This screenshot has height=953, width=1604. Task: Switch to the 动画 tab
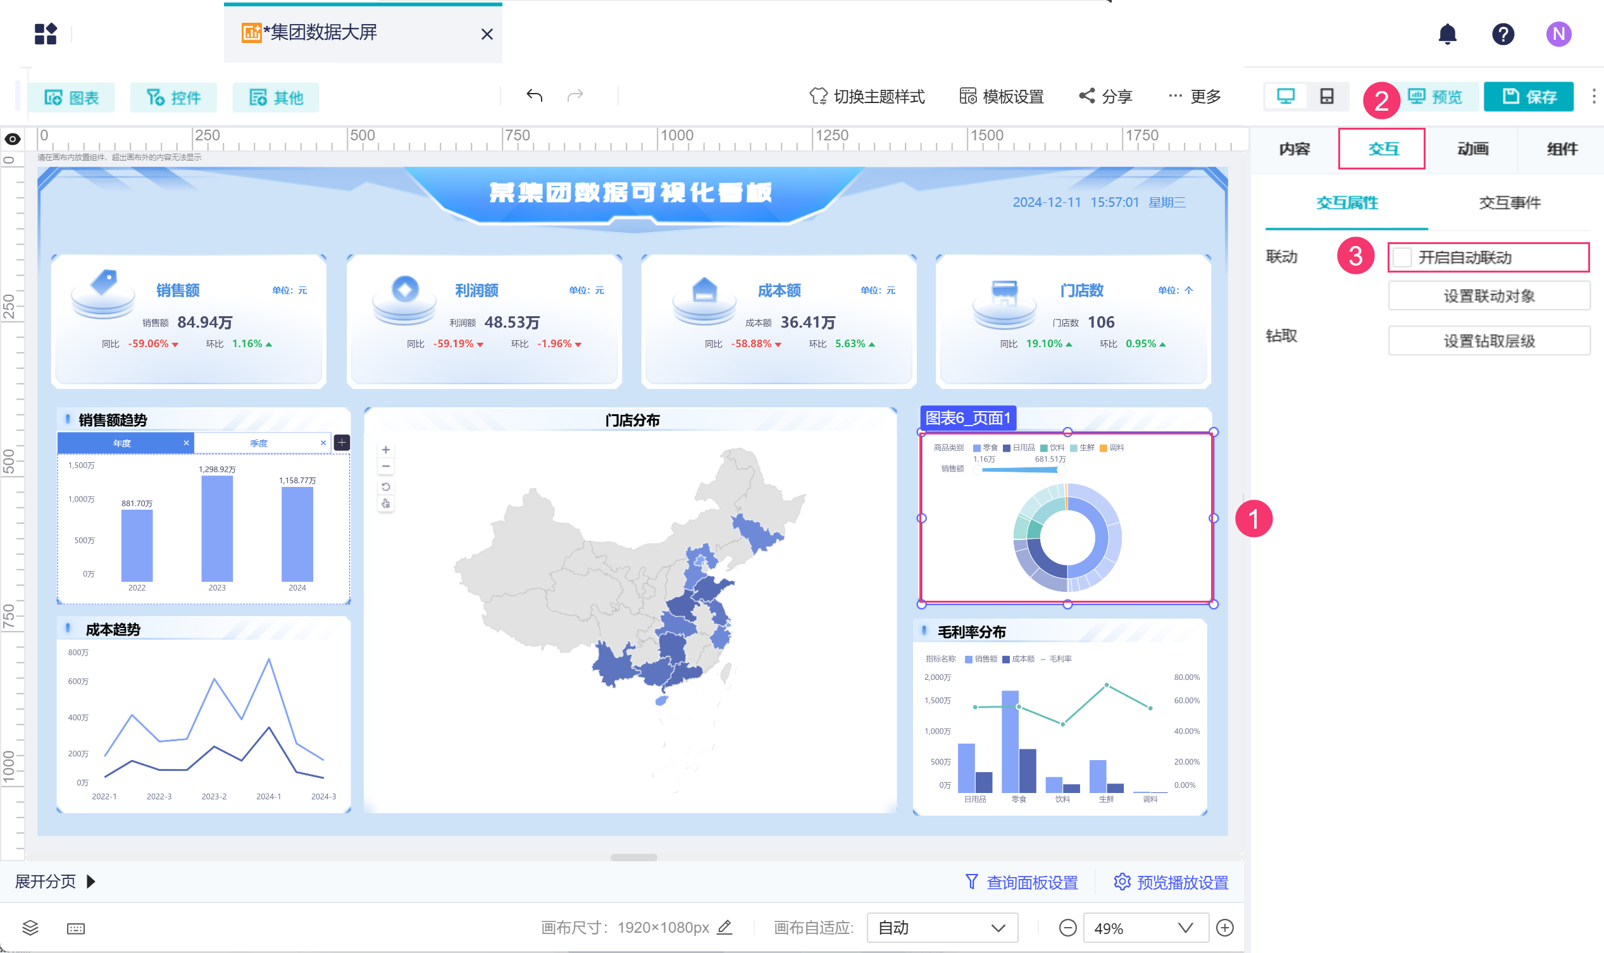click(x=1472, y=149)
